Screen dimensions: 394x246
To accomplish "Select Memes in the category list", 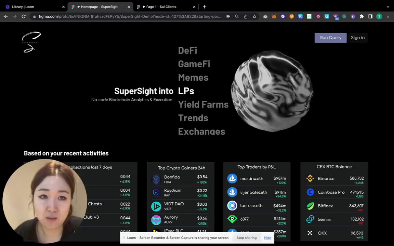I will coord(193,78).
